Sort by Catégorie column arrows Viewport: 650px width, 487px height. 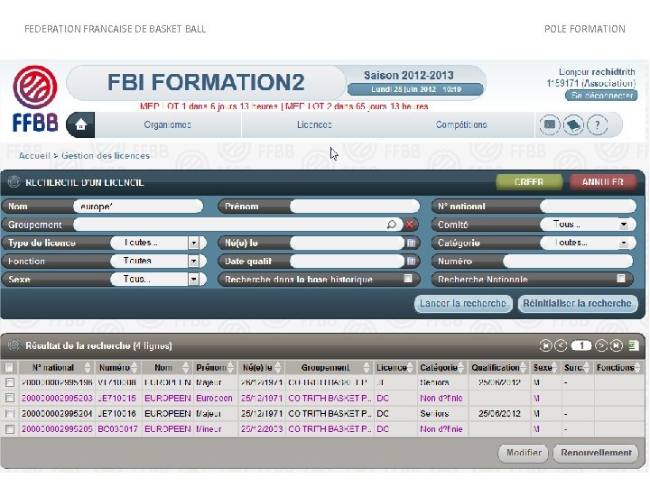pos(460,367)
